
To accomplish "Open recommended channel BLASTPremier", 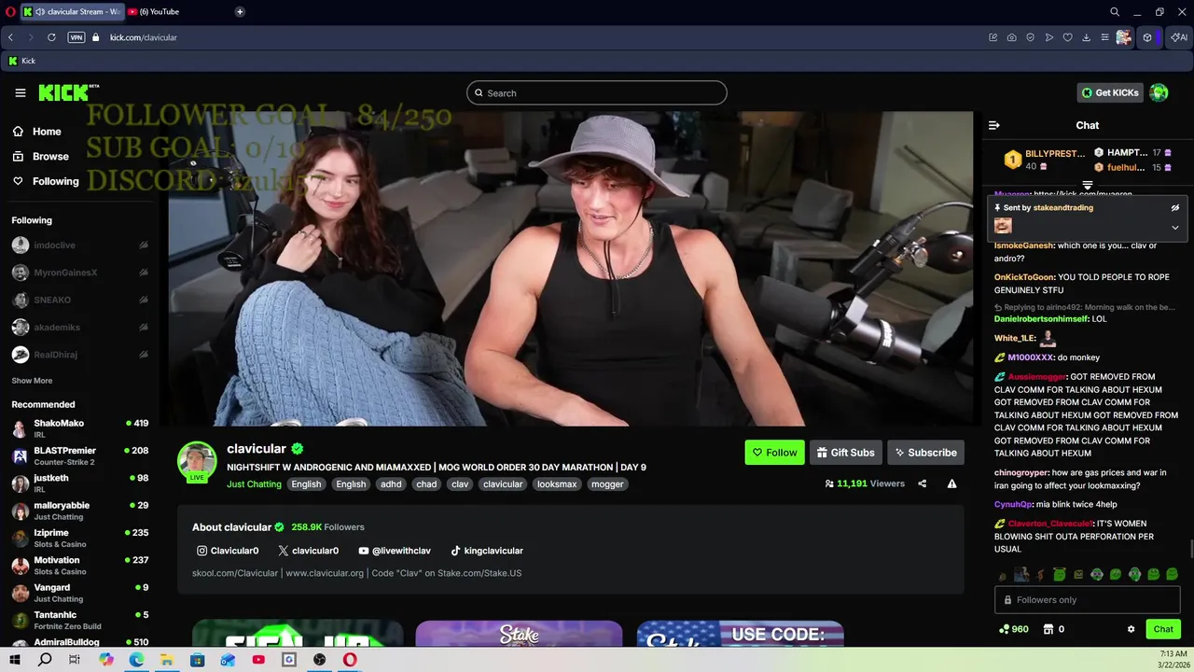I will point(79,455).
